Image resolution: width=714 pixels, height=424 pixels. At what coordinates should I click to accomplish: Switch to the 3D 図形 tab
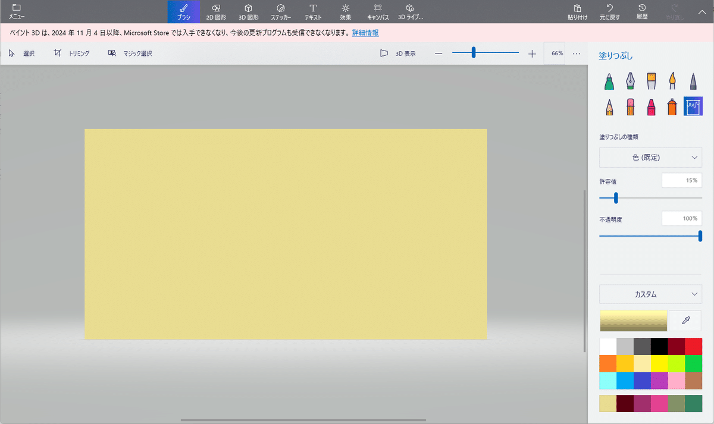click(248, 11)
